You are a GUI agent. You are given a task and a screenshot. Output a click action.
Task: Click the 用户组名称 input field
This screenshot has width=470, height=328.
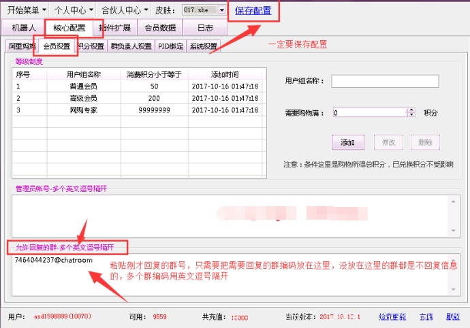pos(385,81)
